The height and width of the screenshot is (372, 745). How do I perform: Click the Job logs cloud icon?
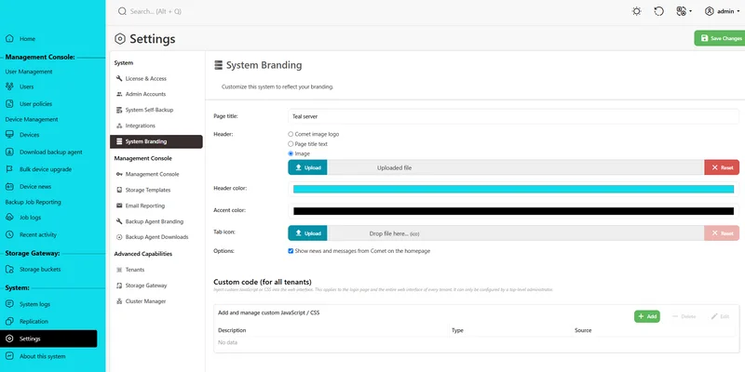[x=9, y=218]
